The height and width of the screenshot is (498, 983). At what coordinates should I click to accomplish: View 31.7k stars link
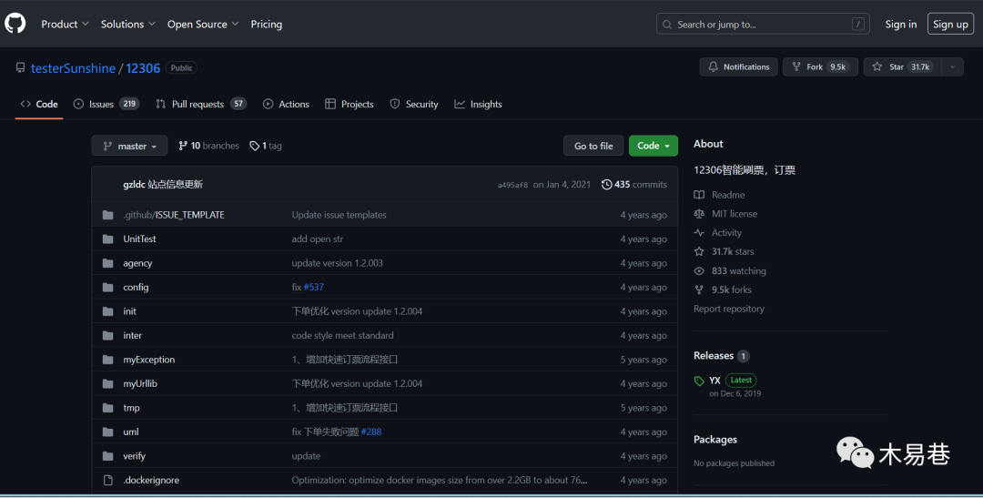[725, 251]
